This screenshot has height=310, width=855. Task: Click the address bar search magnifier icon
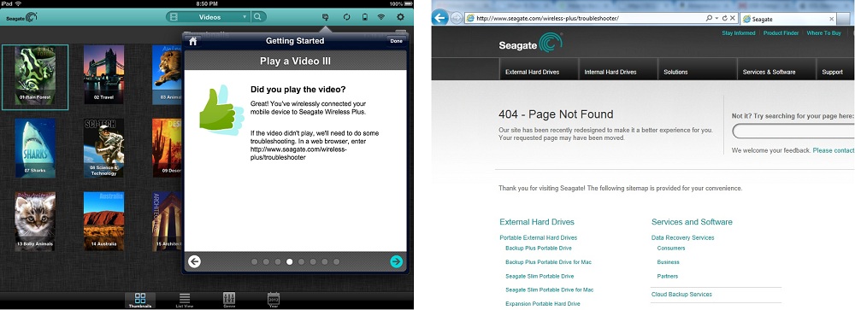click(709, 19)
